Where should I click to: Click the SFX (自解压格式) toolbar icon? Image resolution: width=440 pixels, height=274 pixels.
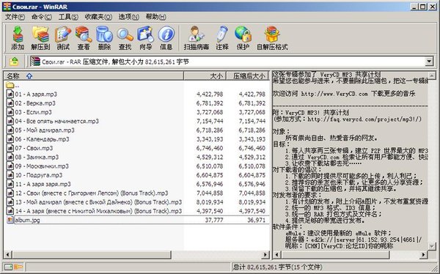272,38
